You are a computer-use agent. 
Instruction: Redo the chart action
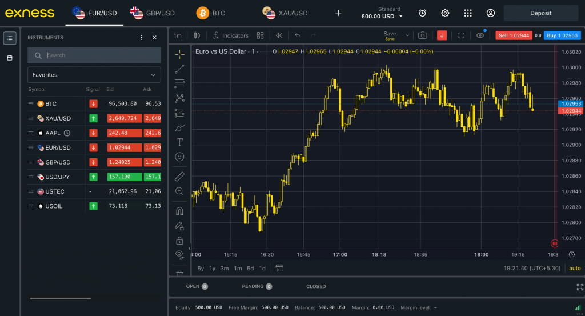[x=313, y=35]
